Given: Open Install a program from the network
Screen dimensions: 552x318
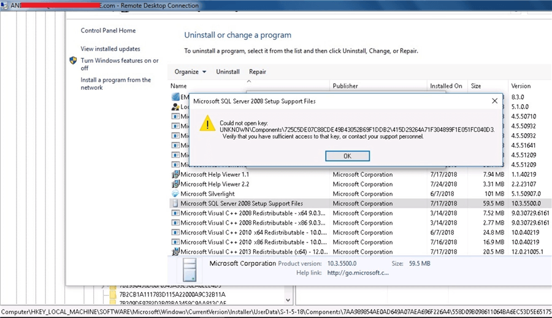Looking at the screenshot, I should [x=115, y=83].
